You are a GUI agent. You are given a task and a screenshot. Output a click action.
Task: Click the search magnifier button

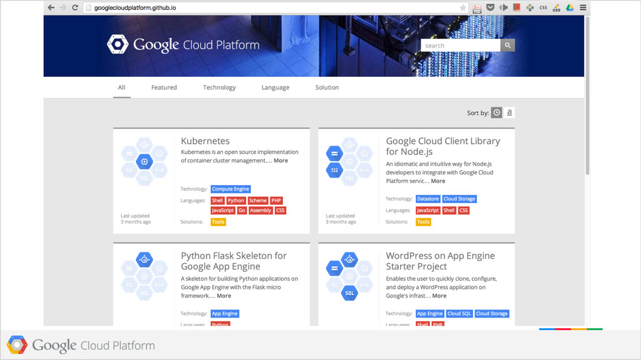point(507,45)
